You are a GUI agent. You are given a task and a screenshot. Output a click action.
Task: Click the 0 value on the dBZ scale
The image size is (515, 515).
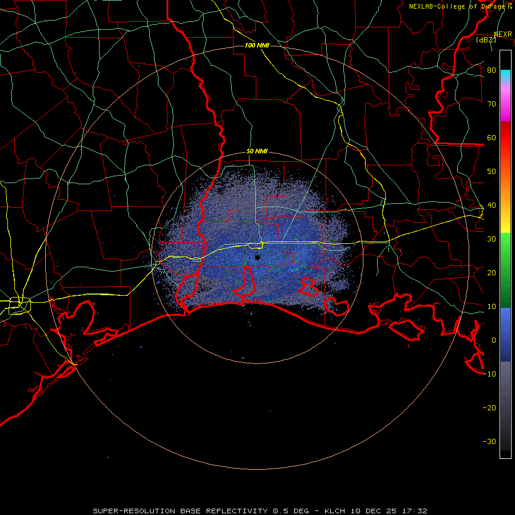tap(494, 340)
